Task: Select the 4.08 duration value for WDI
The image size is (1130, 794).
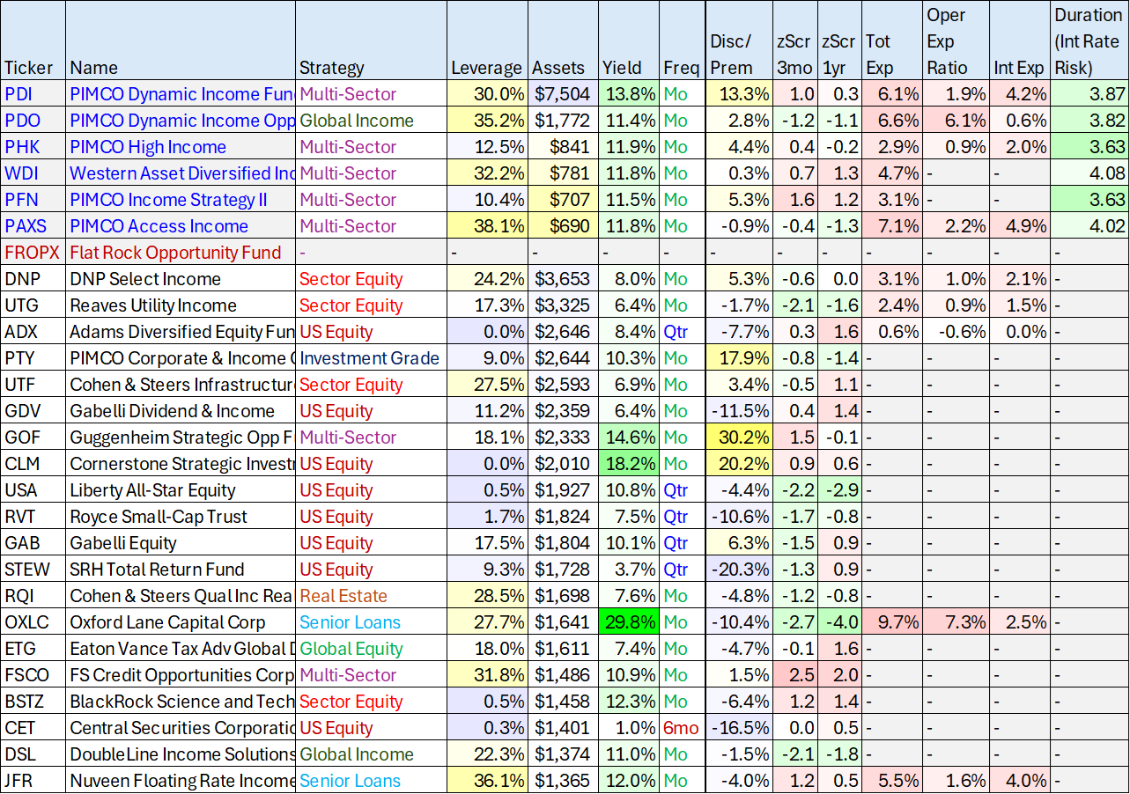Action: pyautogui.click(x=1089, y=173)
